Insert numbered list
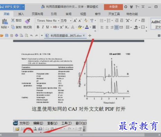 [x=109, y=20]
